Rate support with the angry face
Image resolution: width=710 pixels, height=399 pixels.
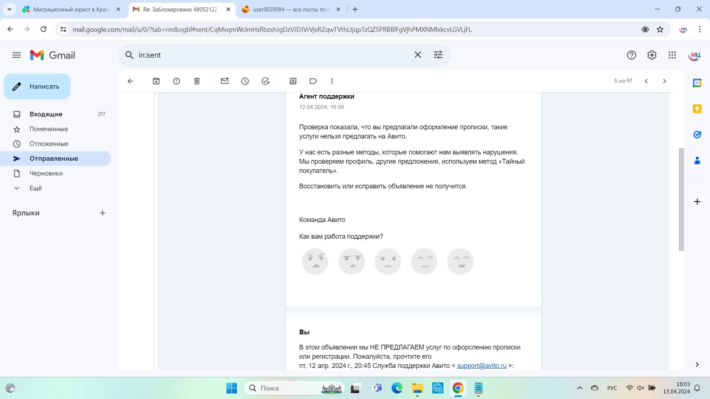tap(315, 262)
